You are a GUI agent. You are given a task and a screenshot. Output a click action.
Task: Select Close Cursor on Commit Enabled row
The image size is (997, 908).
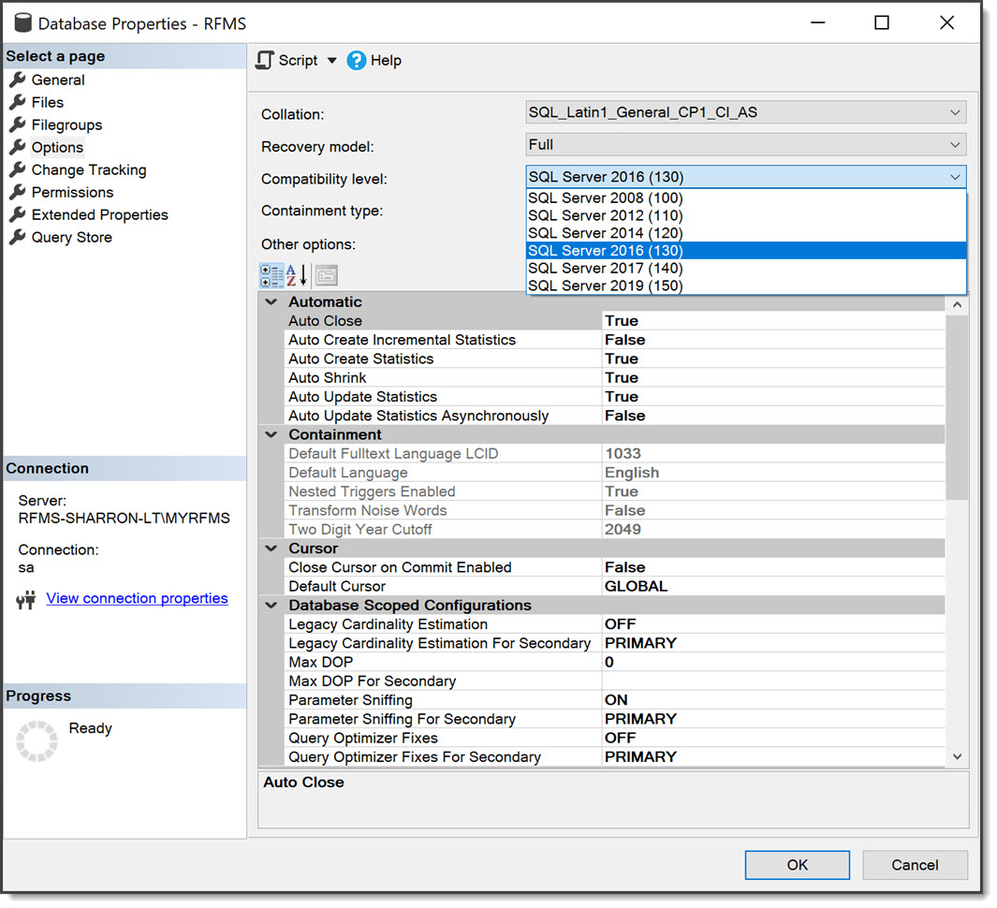(x=614, y=568)
